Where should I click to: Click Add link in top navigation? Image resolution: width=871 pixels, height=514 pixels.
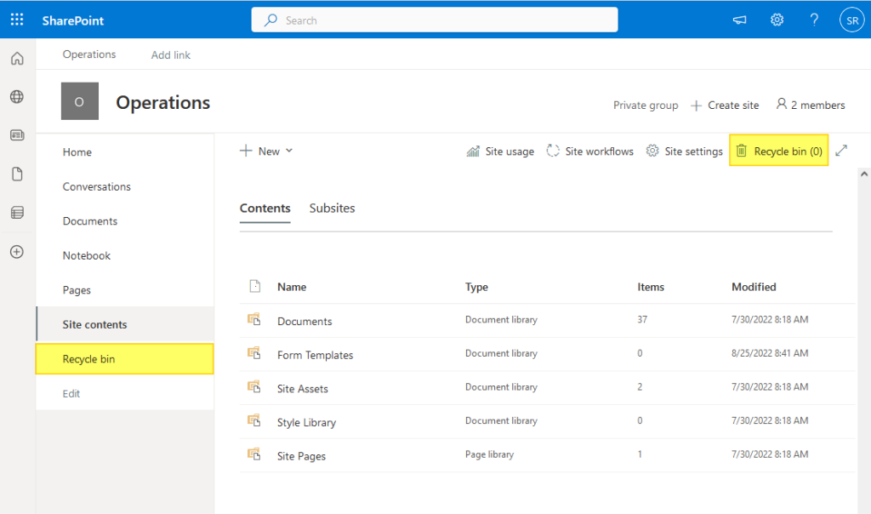(170, 55)
